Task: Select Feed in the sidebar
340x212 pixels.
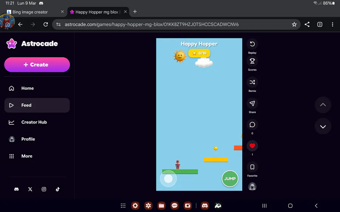Action: (x=37, y=105)
